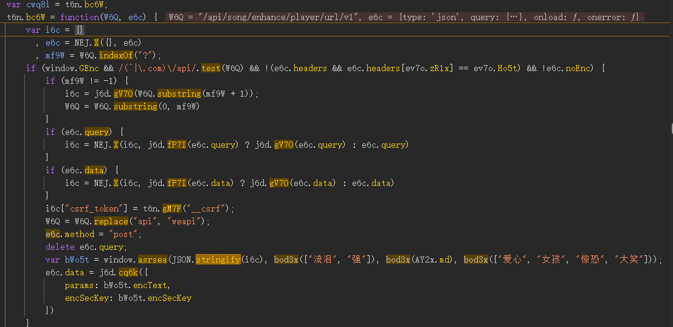This screenshot has width=673, height=327.
Task: Click the delete keyword
Action: pos(60,247)
